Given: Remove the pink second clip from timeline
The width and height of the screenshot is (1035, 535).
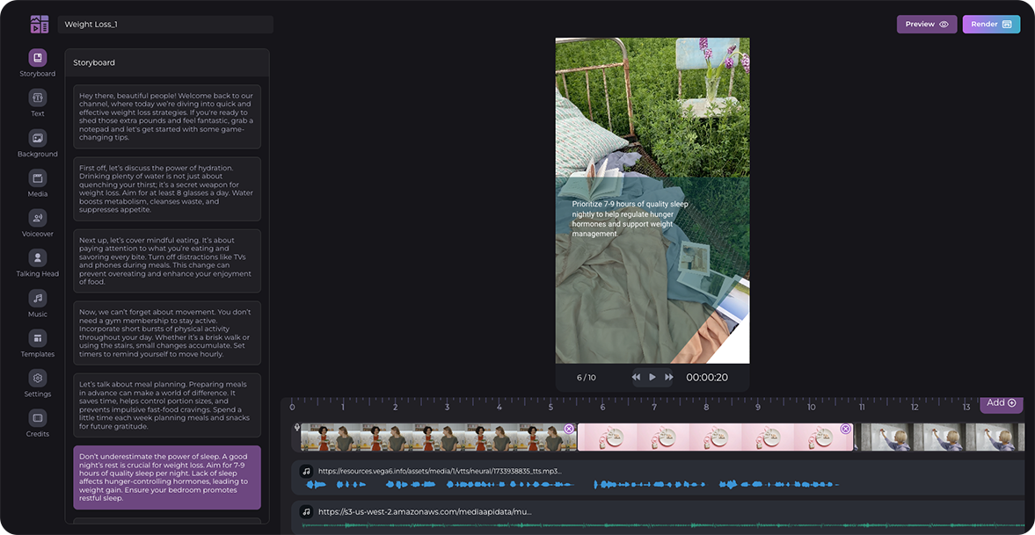Looking at the screenshot, I should coord(845,429).
